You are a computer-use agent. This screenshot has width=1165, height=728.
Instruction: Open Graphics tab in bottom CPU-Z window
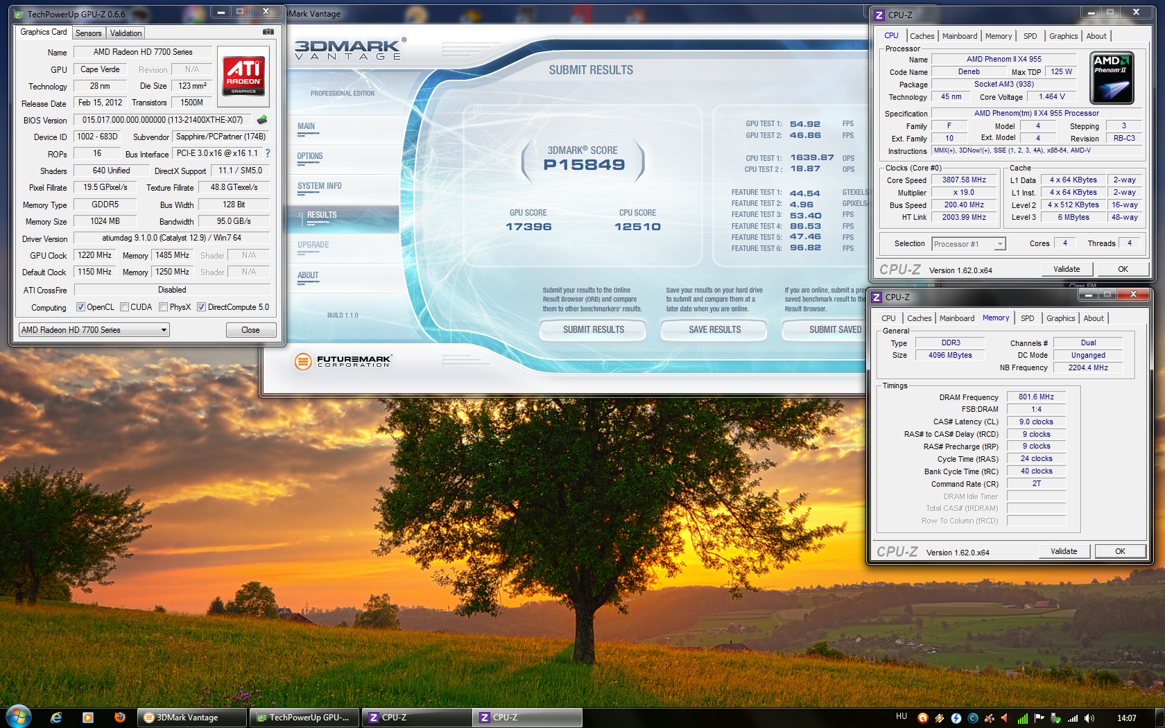coord(1060,318)
